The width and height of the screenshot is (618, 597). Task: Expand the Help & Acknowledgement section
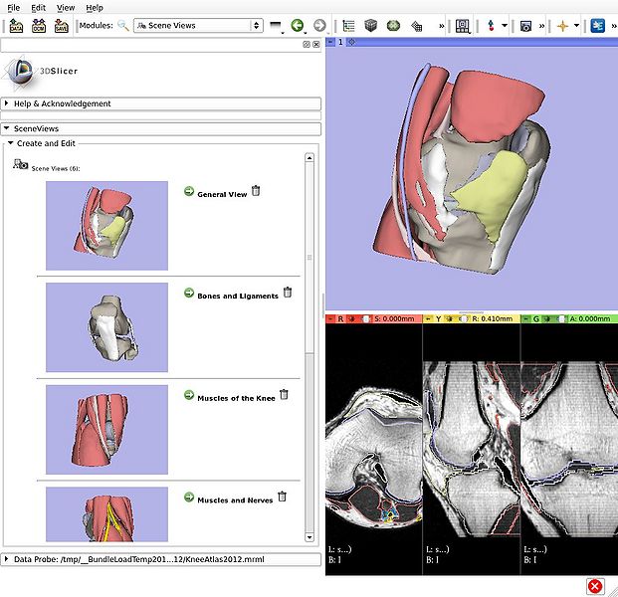pyautogui.click(x=62, y=103)
